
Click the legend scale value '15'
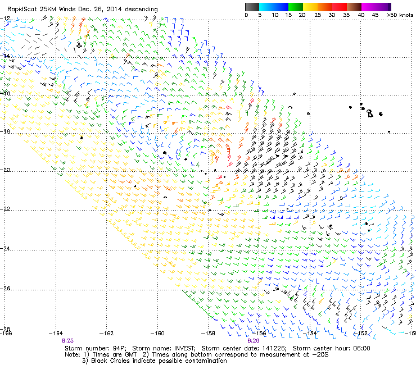coord(288,15)
